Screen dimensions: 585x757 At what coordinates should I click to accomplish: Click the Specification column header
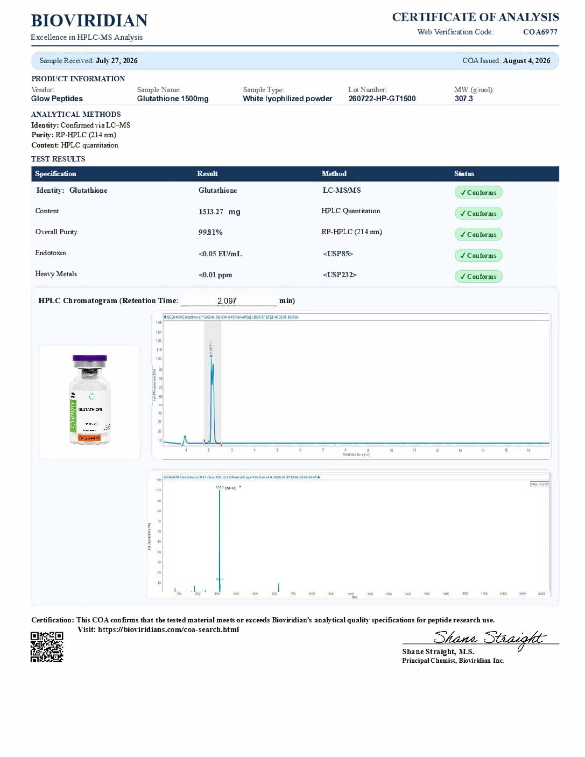[x=56, y=173]
